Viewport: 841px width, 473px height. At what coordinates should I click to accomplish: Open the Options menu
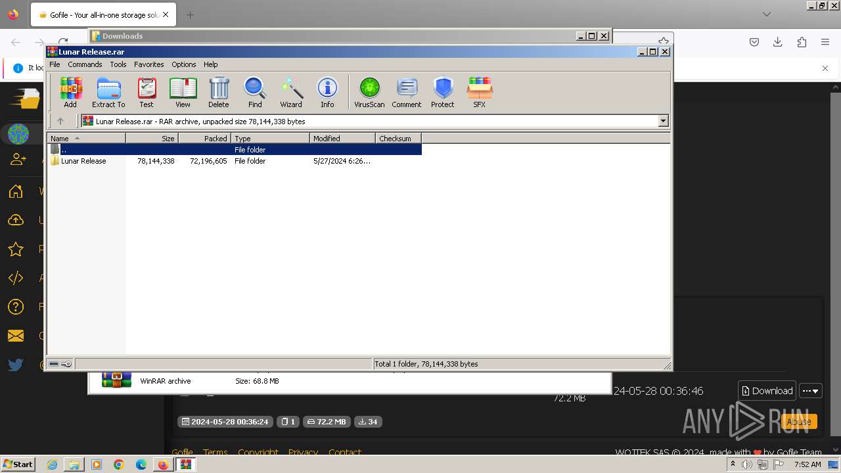tap(184, 64)
